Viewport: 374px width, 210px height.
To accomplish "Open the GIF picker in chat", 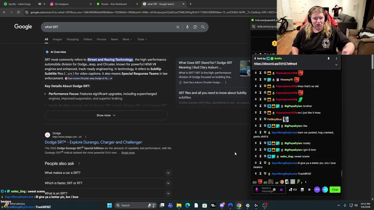I will (x=325, y=190).
